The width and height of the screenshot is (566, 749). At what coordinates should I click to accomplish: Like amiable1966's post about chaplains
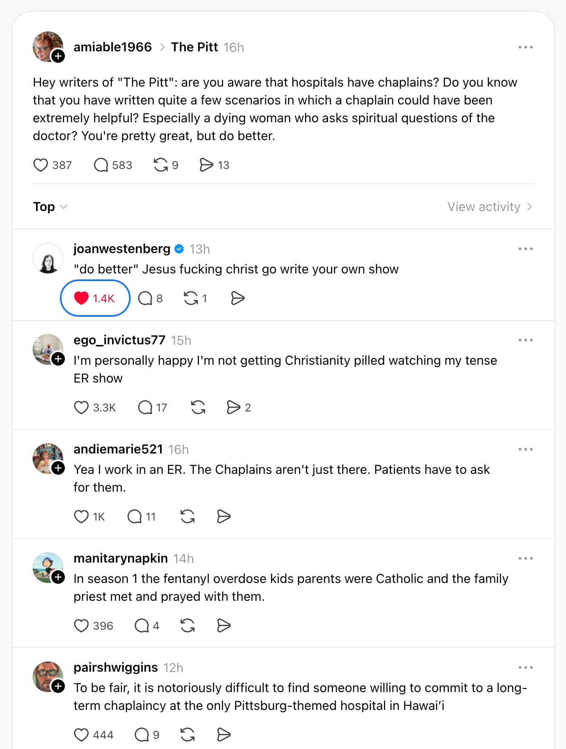pos(40,165)
